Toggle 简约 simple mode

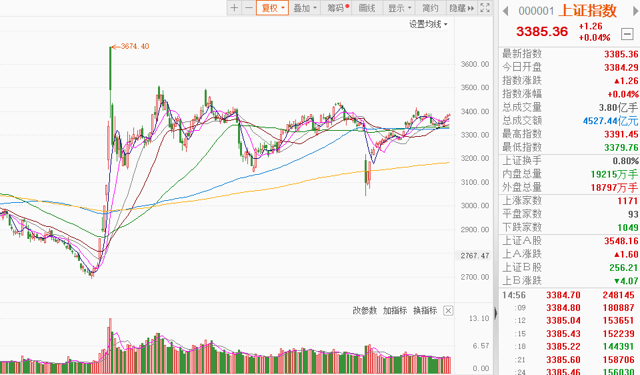coord(431,8)
